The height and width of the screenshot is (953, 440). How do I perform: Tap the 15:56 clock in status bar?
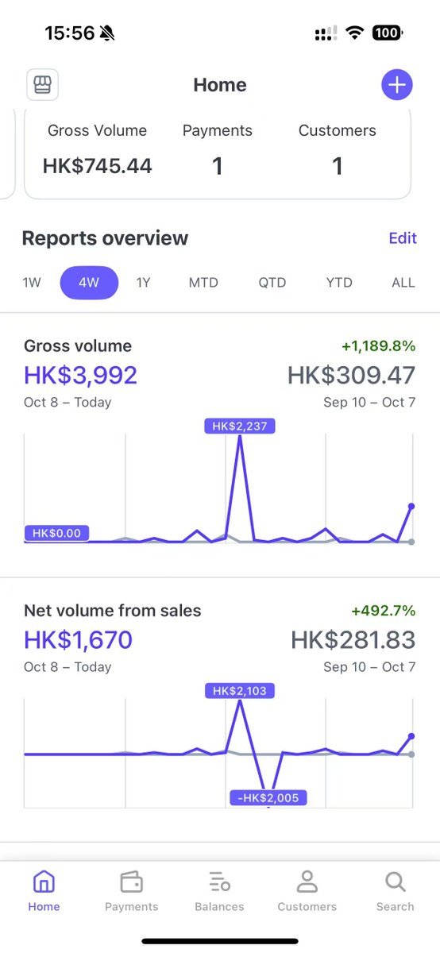tap(69, 33)
